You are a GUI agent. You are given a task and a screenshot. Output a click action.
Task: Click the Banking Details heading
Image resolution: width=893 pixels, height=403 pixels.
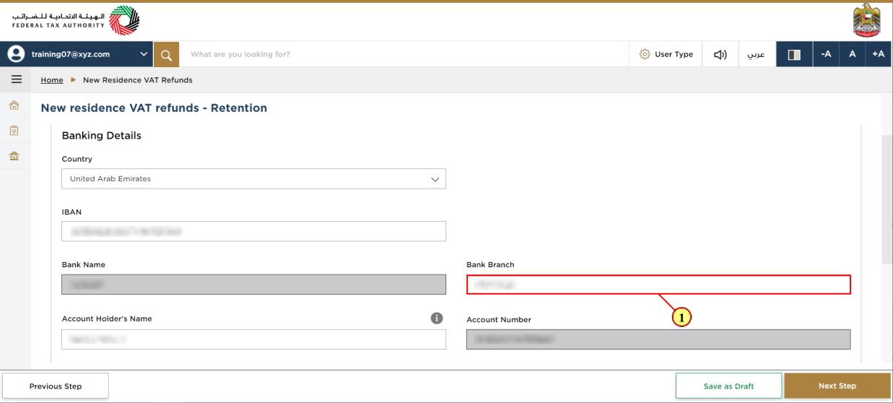(102, 135)
